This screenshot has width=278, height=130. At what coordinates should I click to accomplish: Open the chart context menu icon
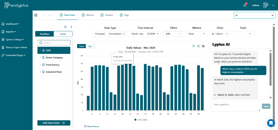click(x=203, y=46)
